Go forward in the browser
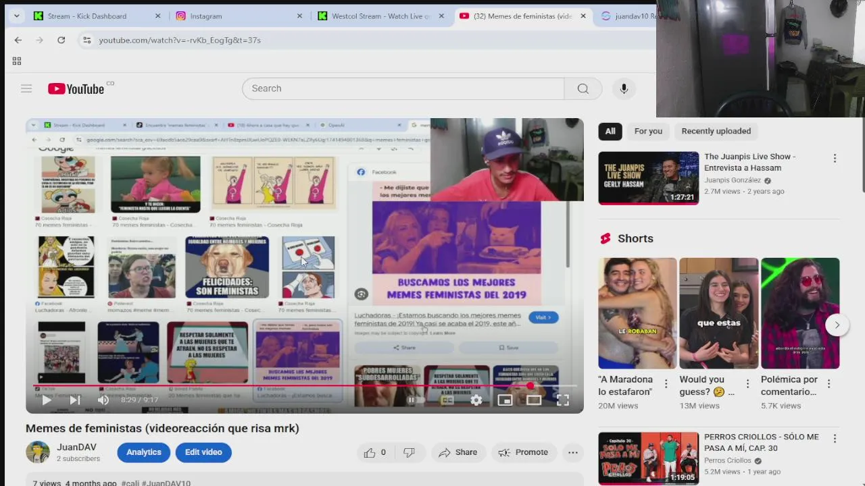 click(39, 40)
